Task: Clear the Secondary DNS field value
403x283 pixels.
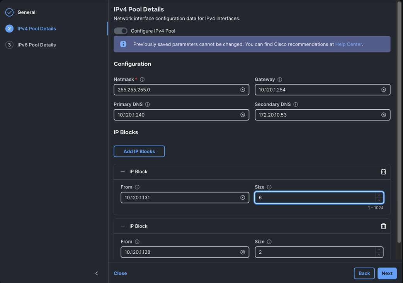Action: point(384,115)
